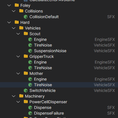Click the Mother Engine event cube icon
This screenshot has height=118, width=118.
click(30, 79)
